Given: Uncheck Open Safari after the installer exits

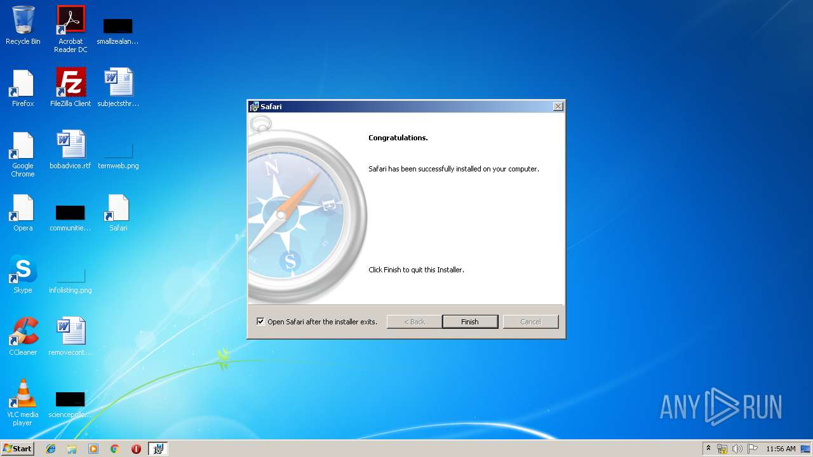Looking at the screenshot, I should coord(260,321).
